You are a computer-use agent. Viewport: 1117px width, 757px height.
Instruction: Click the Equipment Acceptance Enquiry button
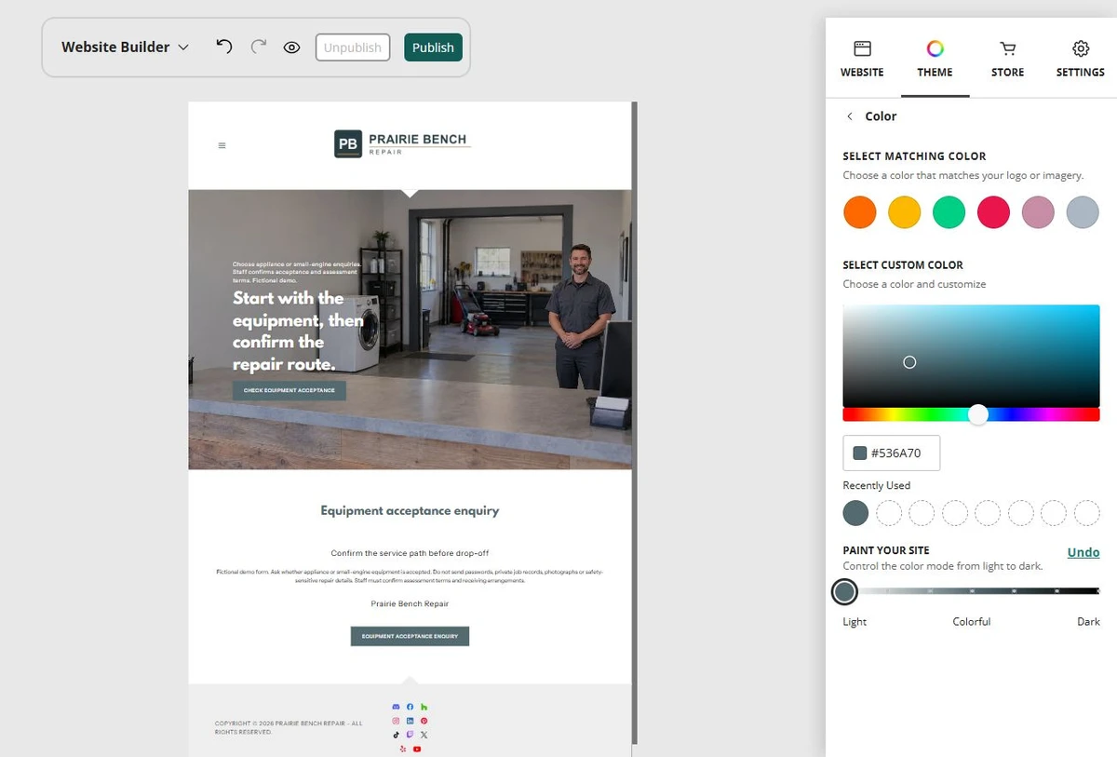click(410, 636)
